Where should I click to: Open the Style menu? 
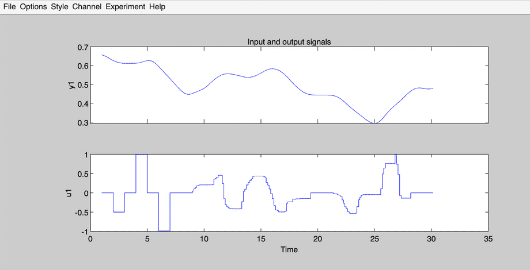[59, 7]
